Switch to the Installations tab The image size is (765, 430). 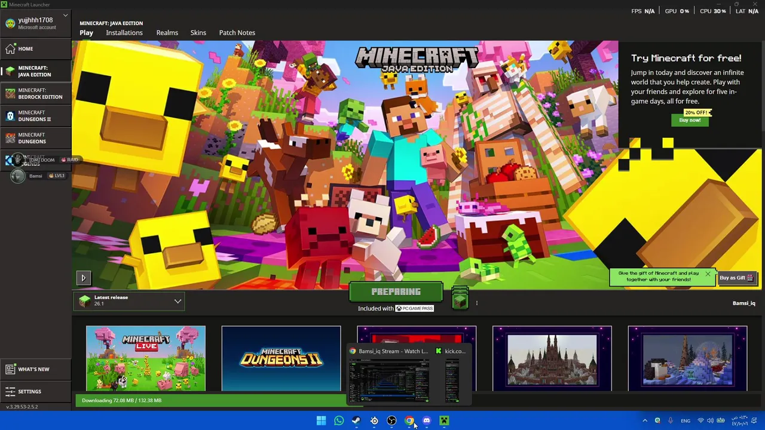click(x=124, y=33)
